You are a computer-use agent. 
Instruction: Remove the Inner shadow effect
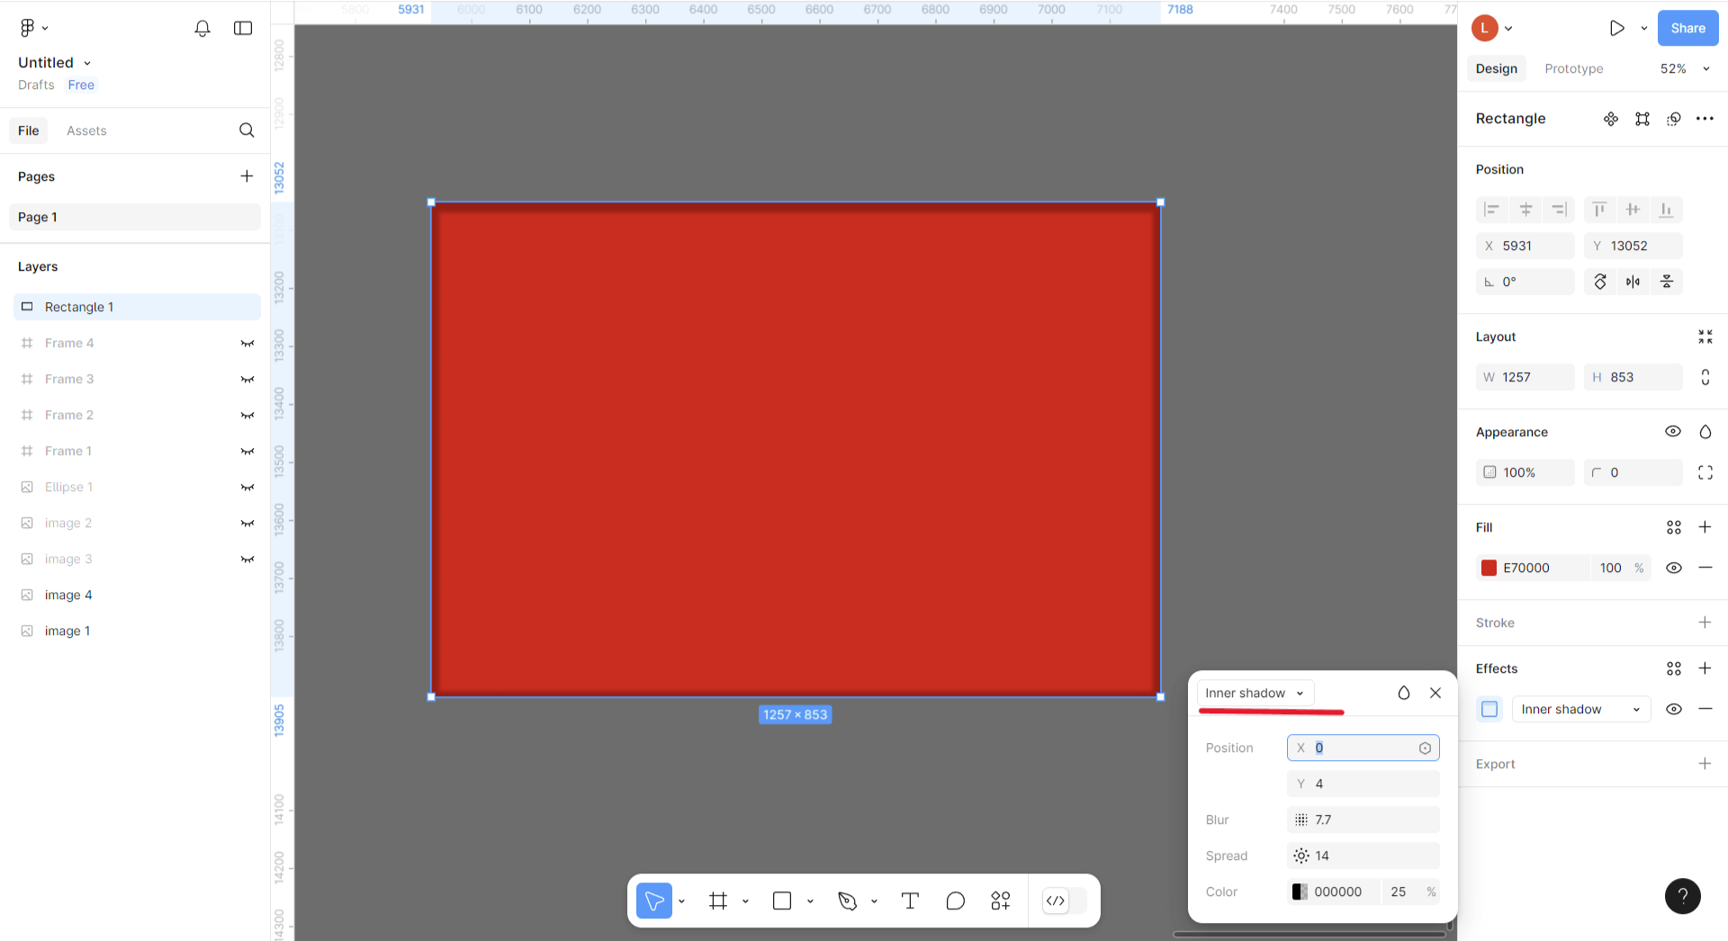1705,709
